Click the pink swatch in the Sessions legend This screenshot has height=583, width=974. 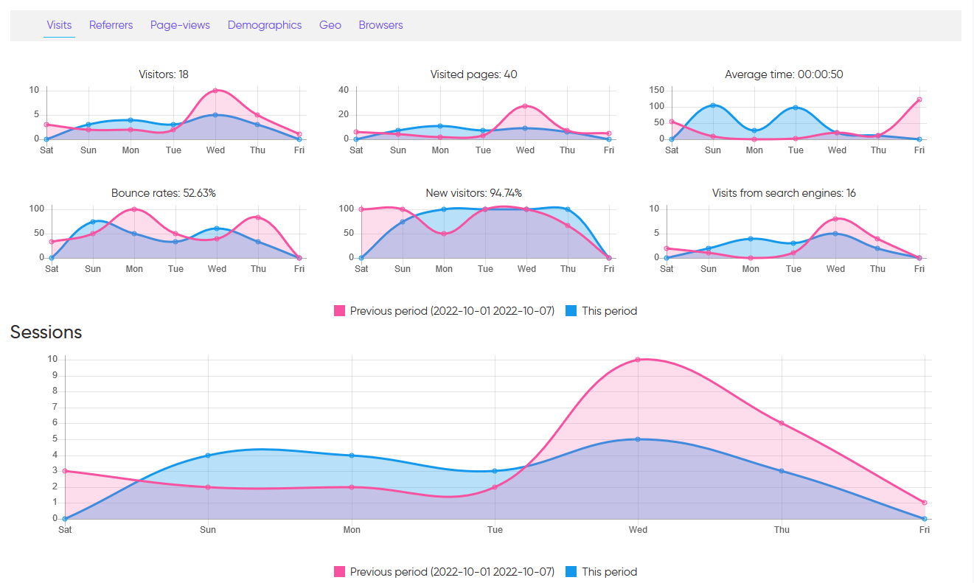pos(340,572)
